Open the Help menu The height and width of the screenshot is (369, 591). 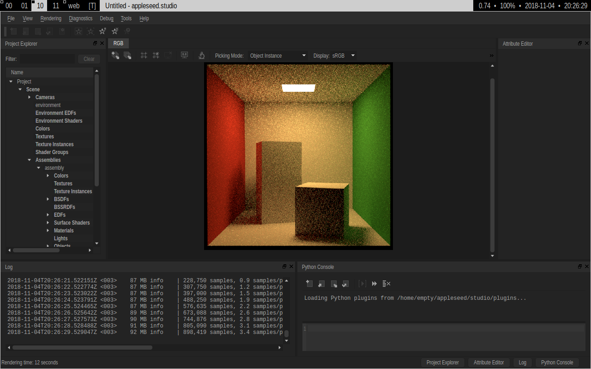(x=144, y=18)
